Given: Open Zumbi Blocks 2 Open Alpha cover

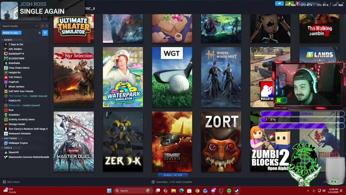Looking at the screenshot, I should coord(270,142).
